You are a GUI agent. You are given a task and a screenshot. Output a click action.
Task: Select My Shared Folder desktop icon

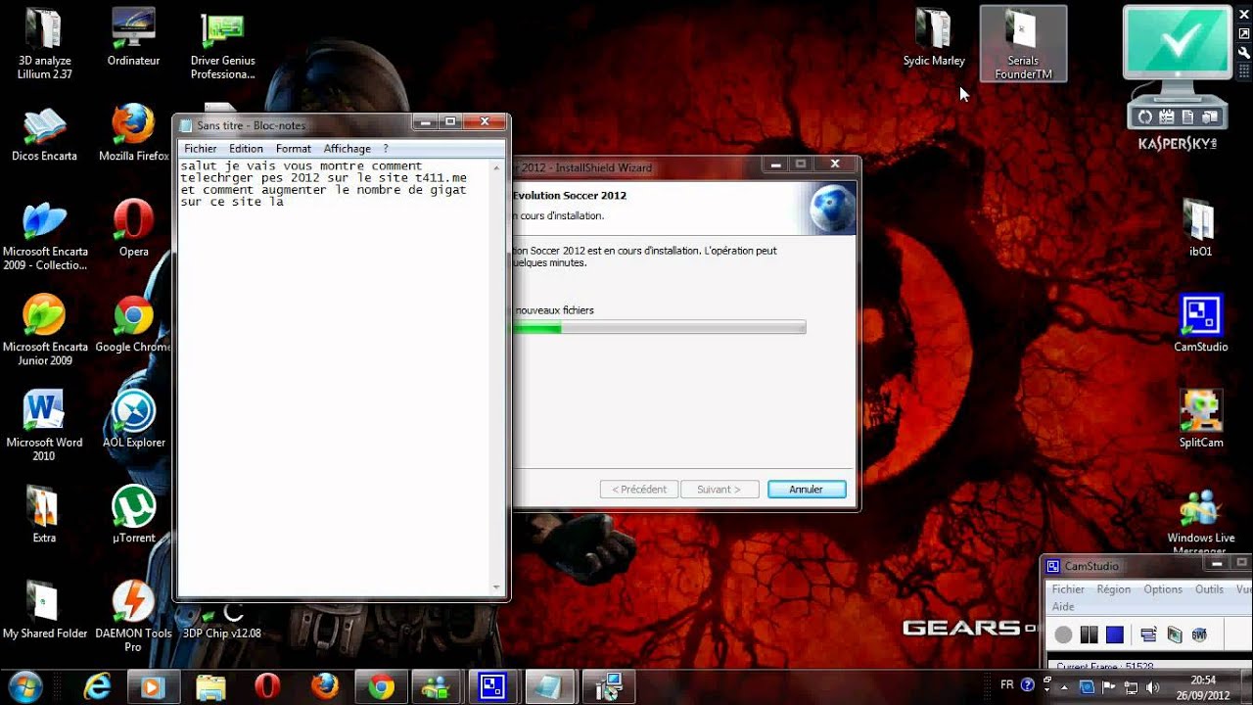45,610
